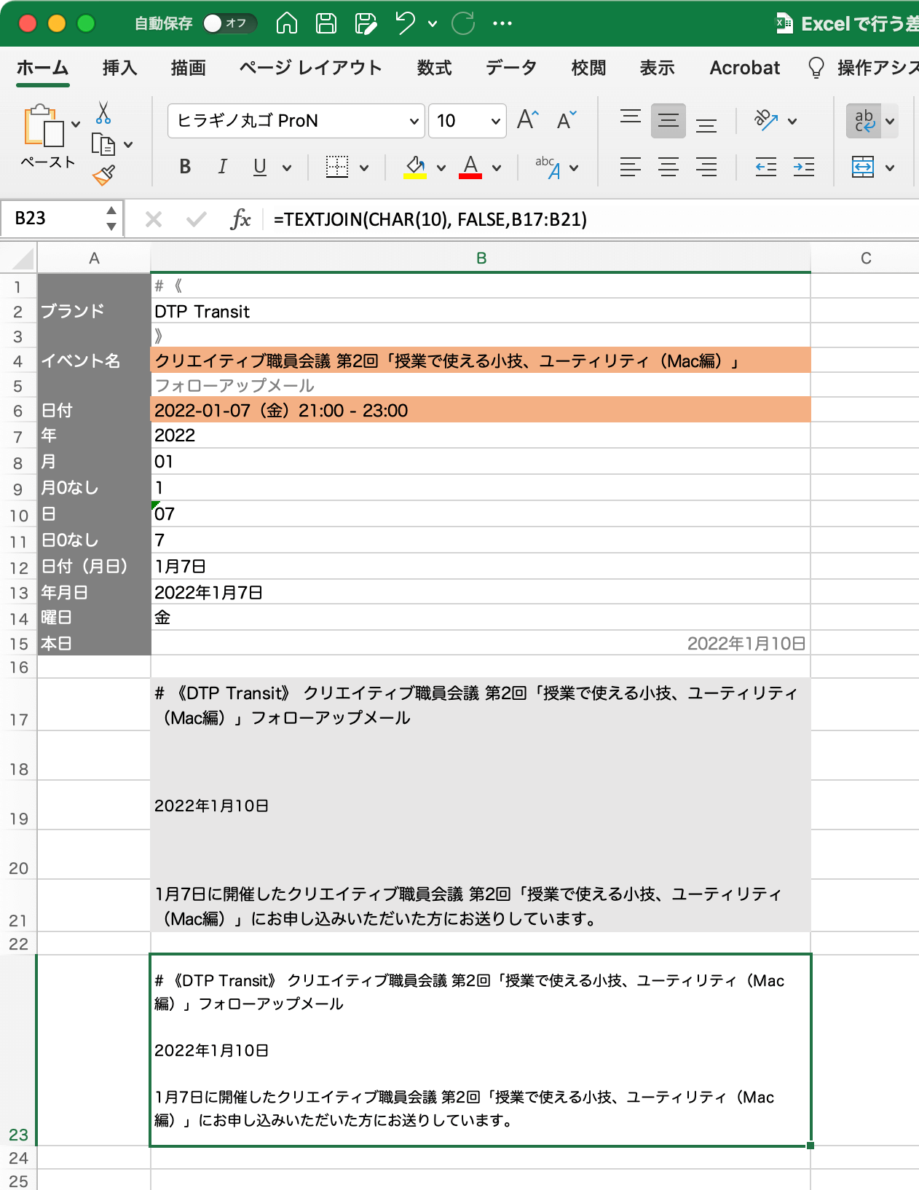Expand the orientation options arrow
The width and height of the screenshot is (919, 1190).
click(793, 121)
